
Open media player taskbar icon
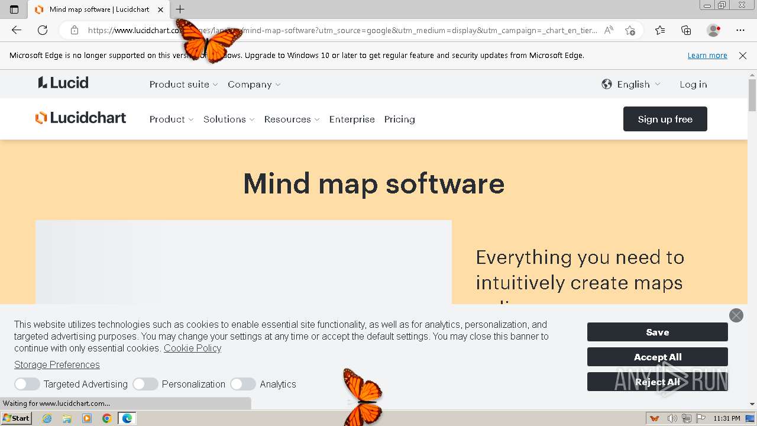pos(87,418)
